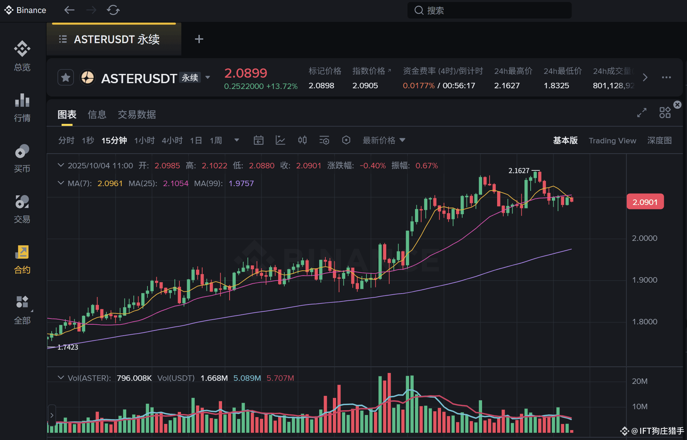Open the grid layout widgets icon
Image resolution: width=687 pixels, height=440 pixels.
click(x=665, y=113)
